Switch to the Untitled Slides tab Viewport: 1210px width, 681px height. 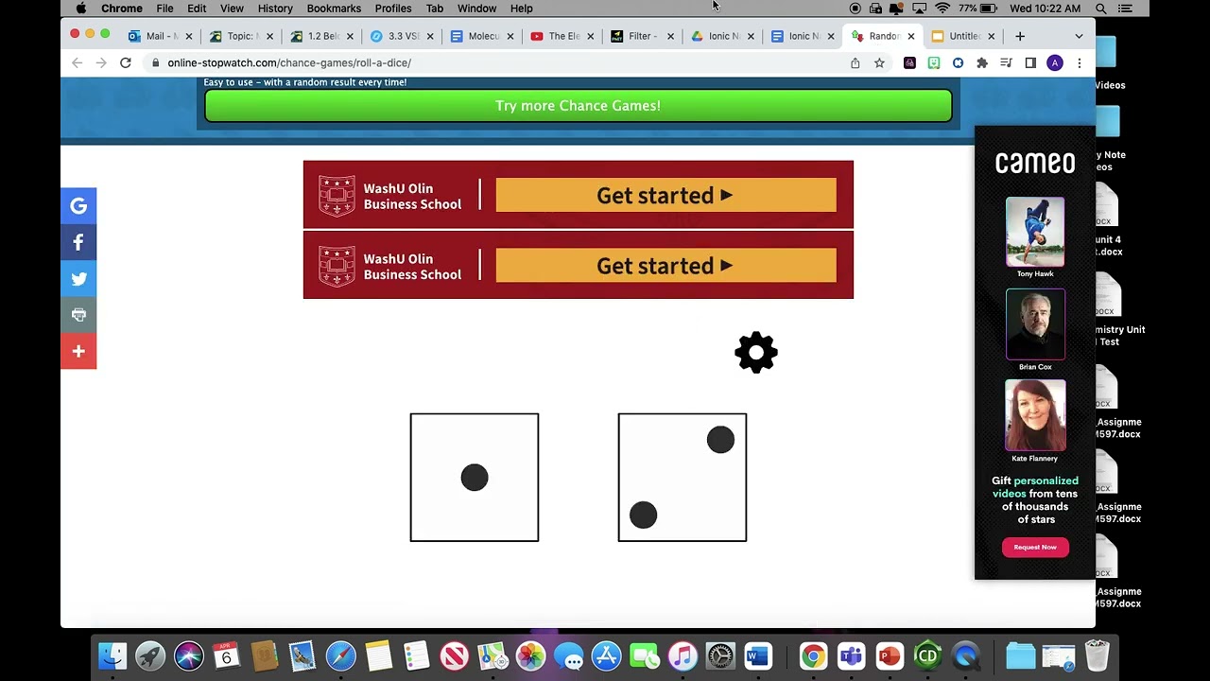click(964, 36)
